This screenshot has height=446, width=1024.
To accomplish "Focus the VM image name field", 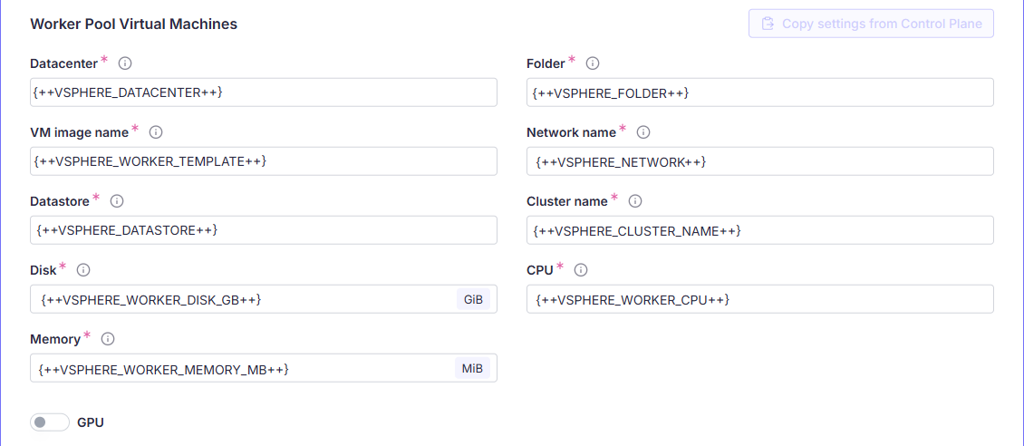I will click(263, 161).
